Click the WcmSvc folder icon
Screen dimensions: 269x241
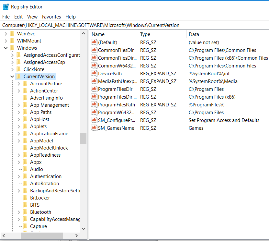point(12,33)
